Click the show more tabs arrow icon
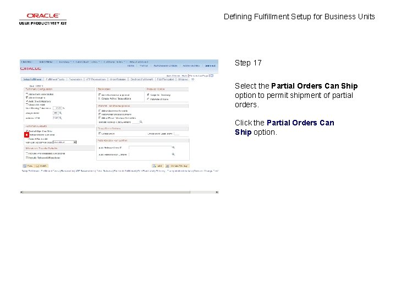This screenshot has height=297, width=396. 193,79
